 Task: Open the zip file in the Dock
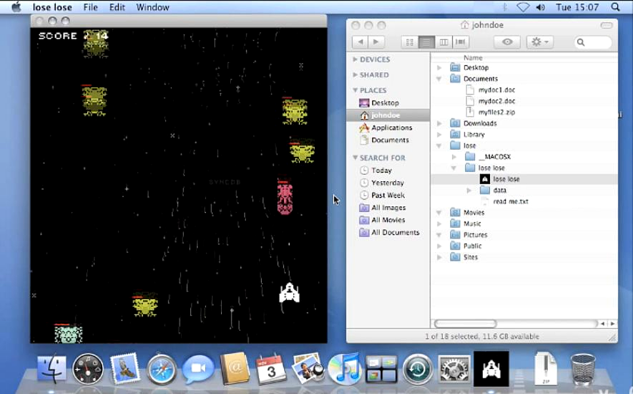tap(545, 368)
